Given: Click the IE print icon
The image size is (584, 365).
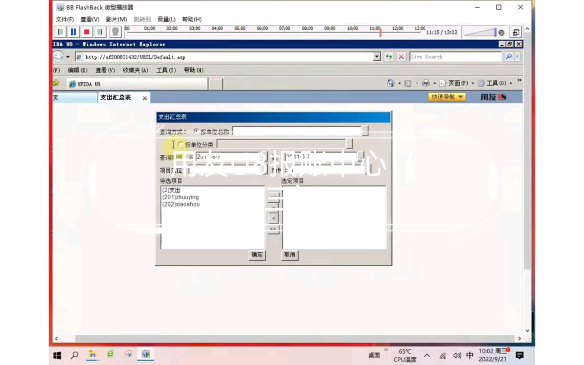Looking at the screenshot, I should 426,83.
